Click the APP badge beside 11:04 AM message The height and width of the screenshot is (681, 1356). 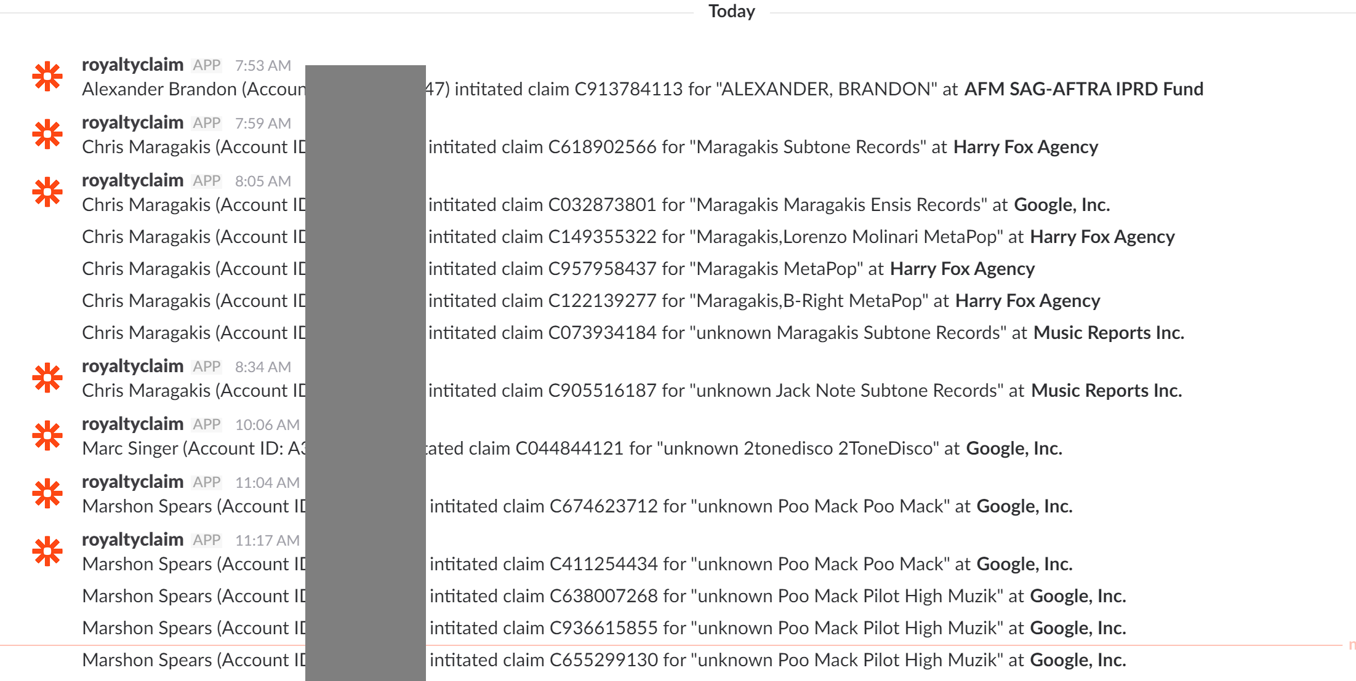206,482
